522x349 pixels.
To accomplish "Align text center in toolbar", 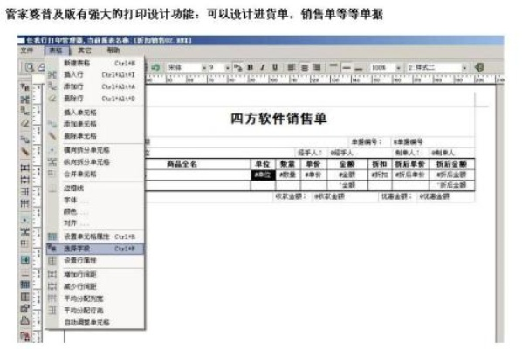I will [x=305, y=67].
